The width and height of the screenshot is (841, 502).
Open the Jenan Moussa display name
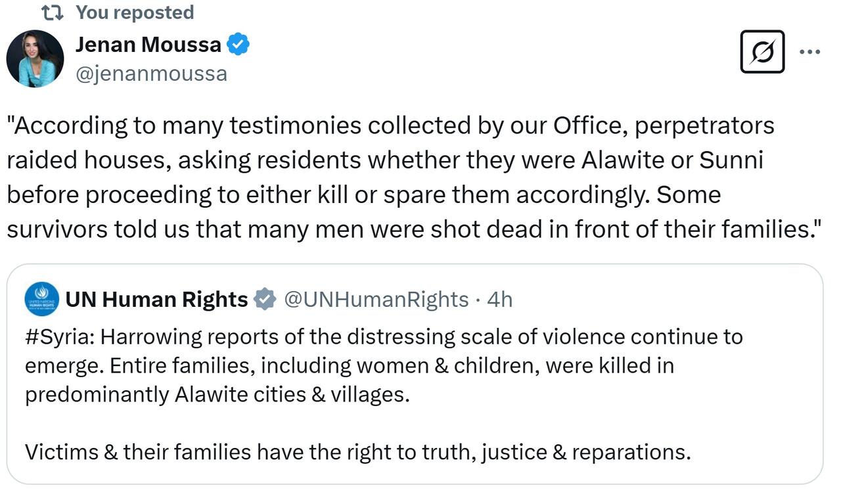click(148, 45)
